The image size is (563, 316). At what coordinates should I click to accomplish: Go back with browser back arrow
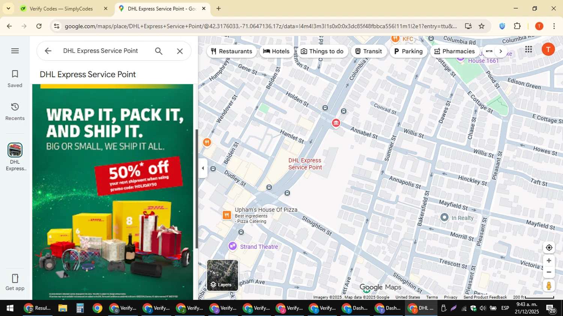(x=9, y=26)
